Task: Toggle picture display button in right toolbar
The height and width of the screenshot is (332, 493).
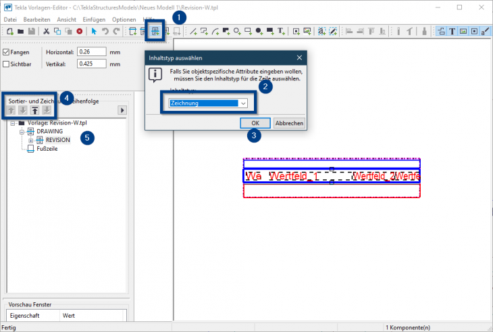Action: (x=463, y=31)
